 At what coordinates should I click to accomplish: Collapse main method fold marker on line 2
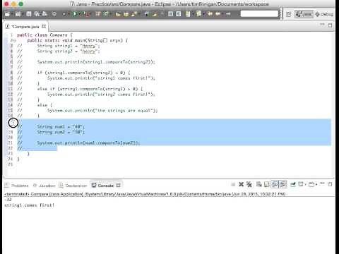tap(15, 41)
